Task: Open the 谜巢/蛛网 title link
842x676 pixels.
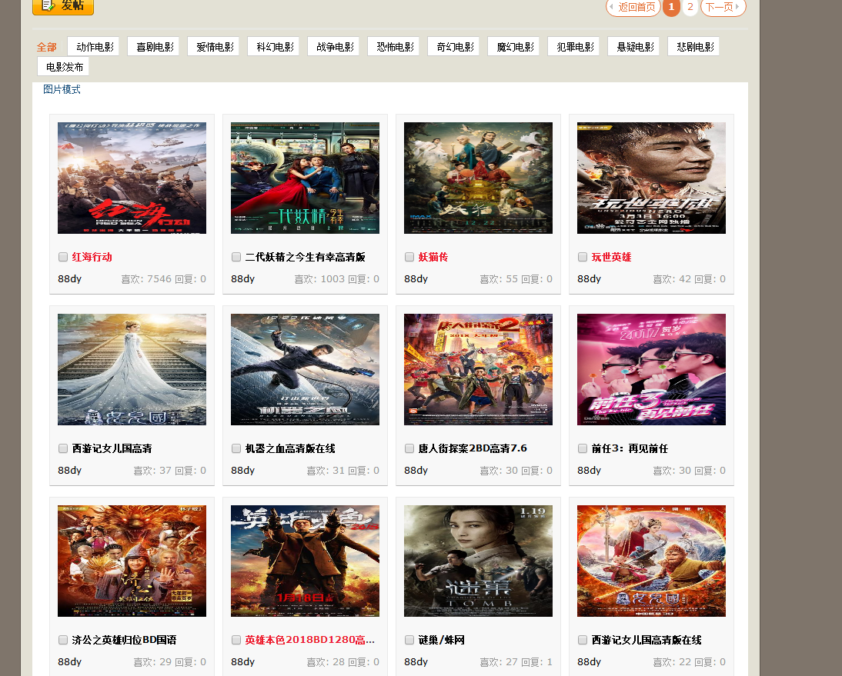Action: click(442, 640)
